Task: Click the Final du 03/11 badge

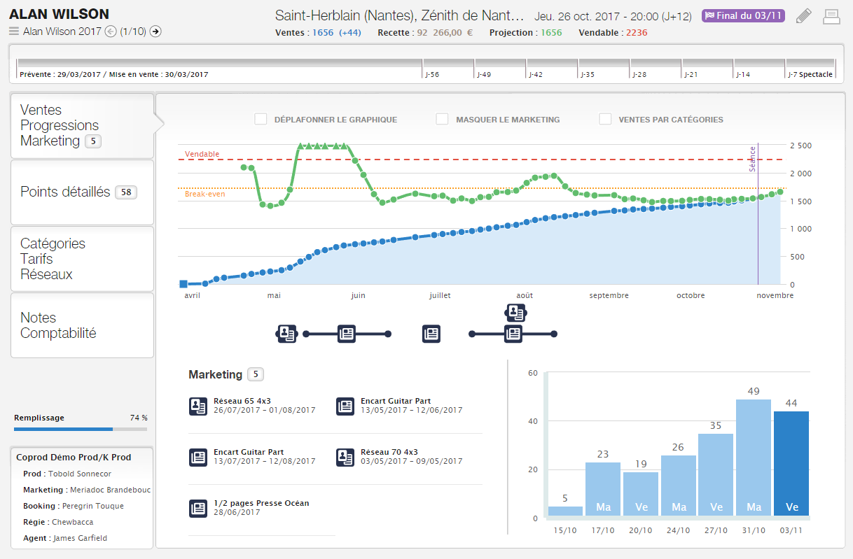Action: point(743,16)
